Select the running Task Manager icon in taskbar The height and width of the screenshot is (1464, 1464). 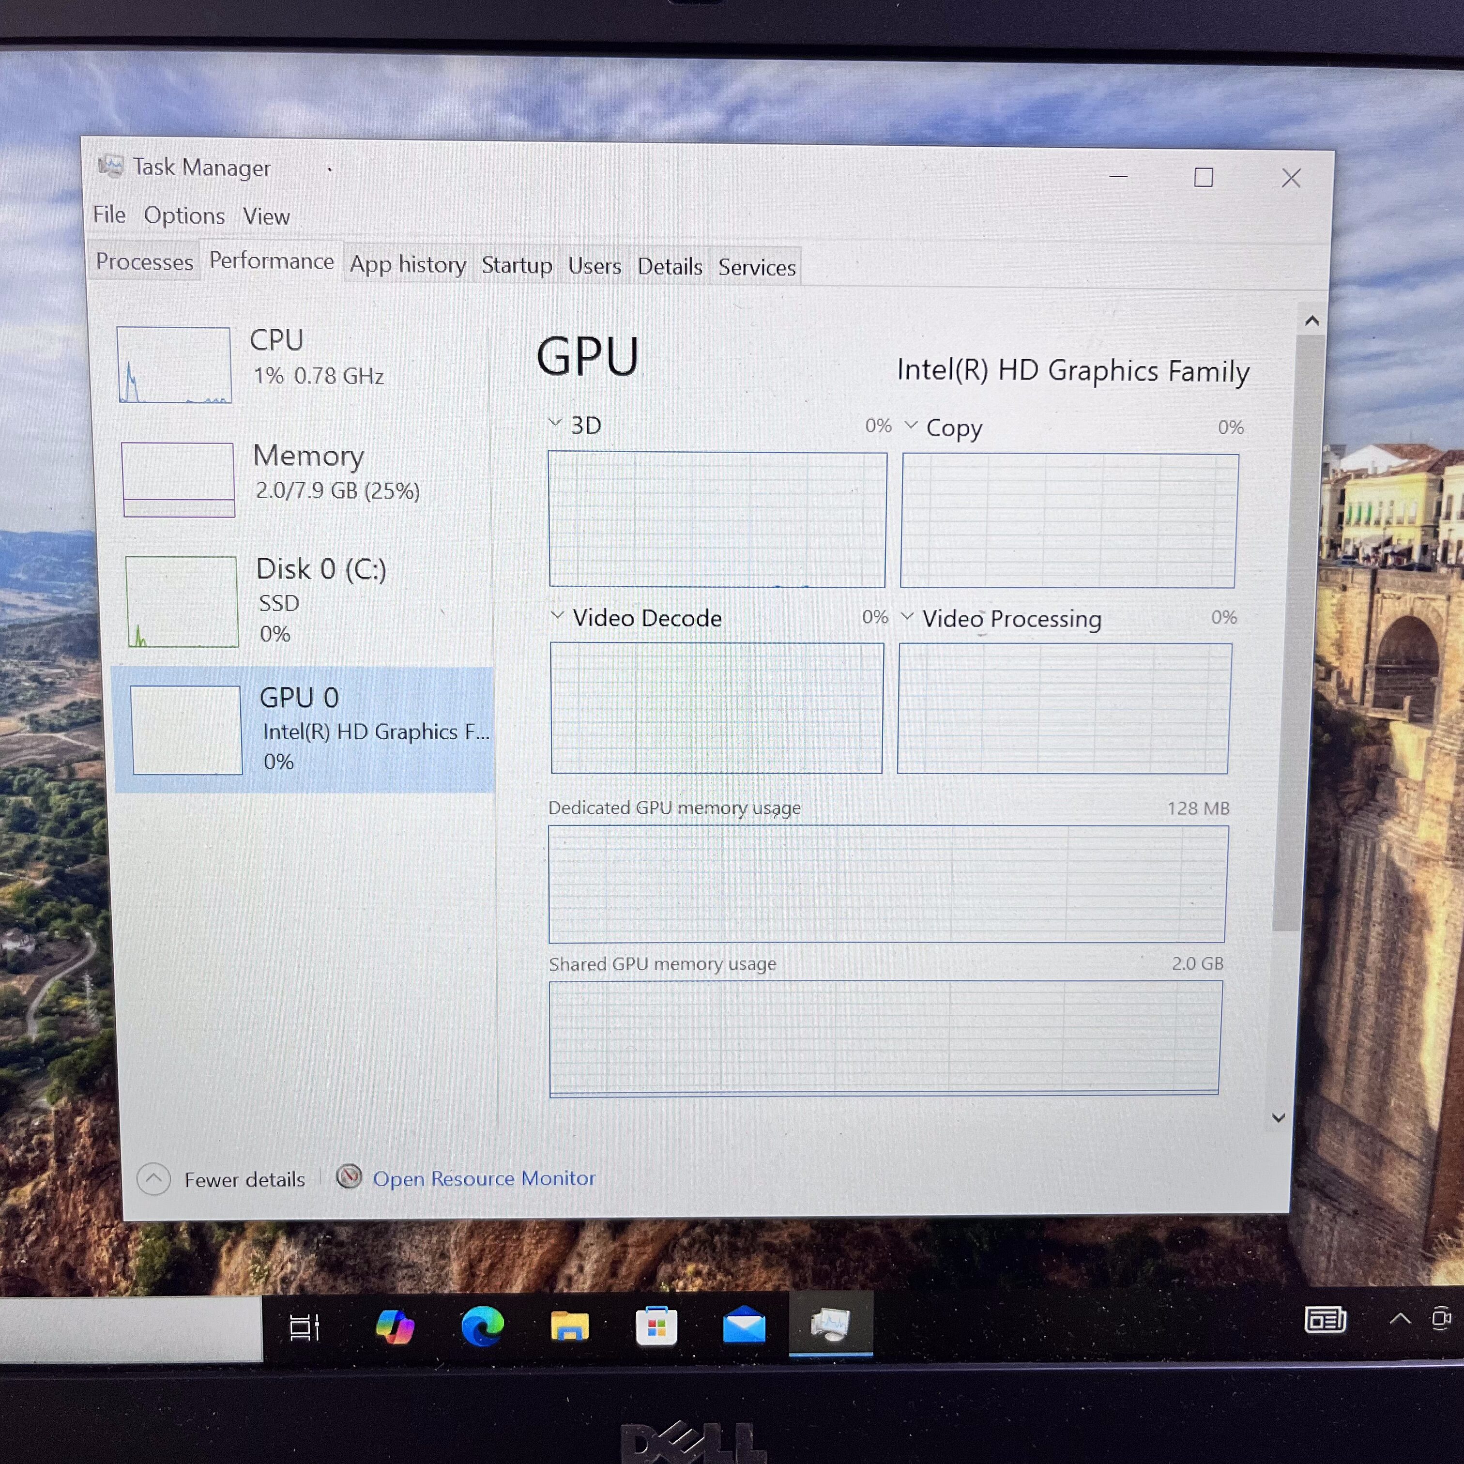tap(830, 1326)
